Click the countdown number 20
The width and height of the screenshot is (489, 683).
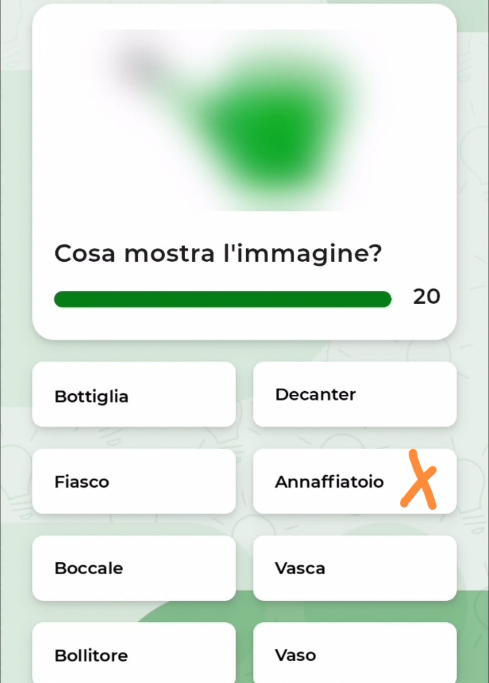coord(426,297)
